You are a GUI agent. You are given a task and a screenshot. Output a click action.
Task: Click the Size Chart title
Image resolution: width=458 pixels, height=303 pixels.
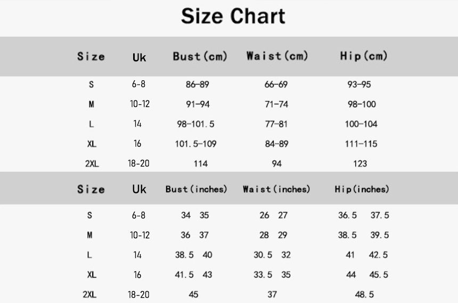click(x=233, y=16)
